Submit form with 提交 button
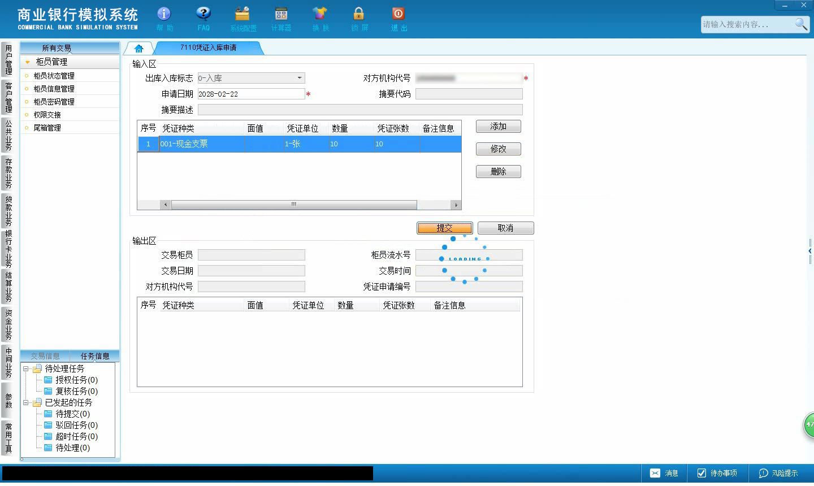814x486 pixels. point(445,228)
